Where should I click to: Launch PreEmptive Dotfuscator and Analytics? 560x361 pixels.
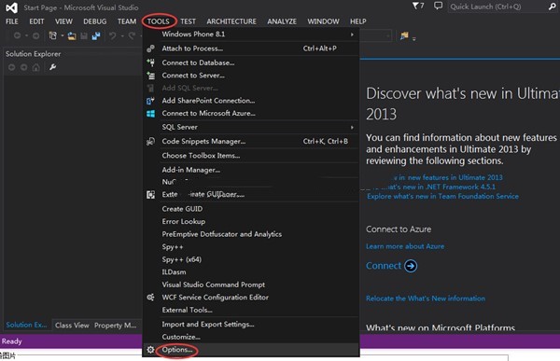(x=251, y=234)
